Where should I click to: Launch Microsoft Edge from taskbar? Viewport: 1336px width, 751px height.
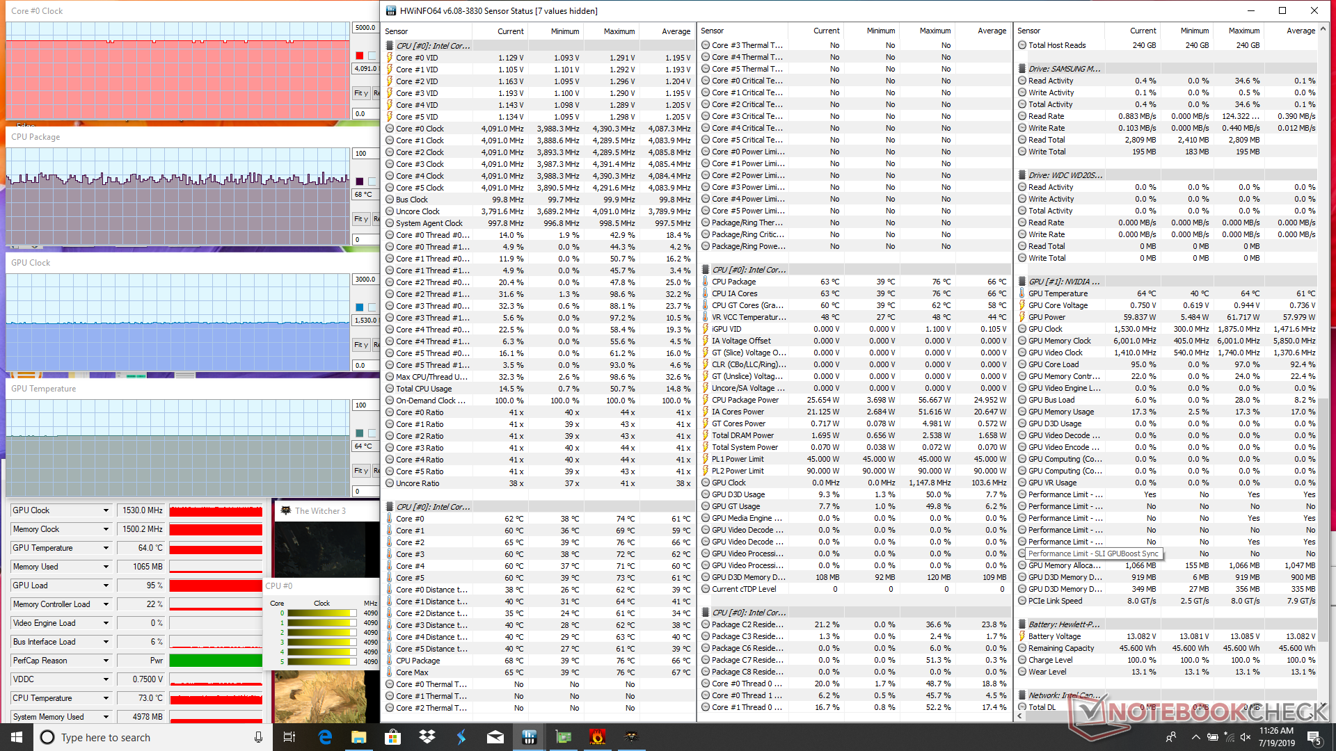pos(325,737)
